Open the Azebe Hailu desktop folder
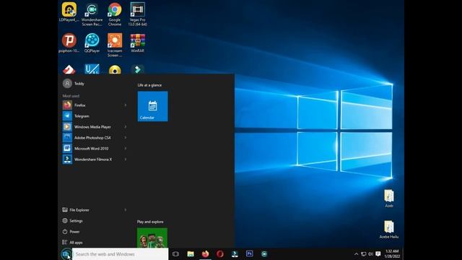 pyautogui.click(x=389, y=230)
